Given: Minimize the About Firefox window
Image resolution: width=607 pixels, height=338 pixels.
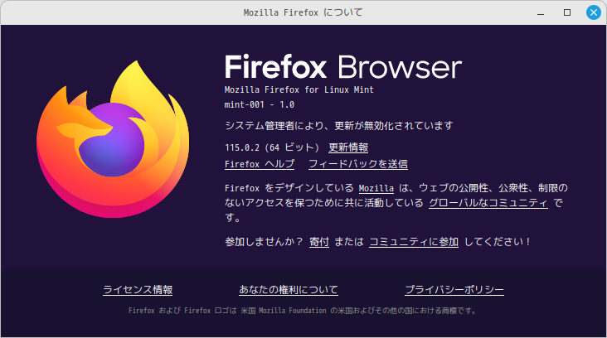Looking at the screenshot, I should tap(541, 12).
